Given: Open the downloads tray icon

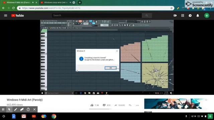Looking at the screenshot, I should [x=186, y=116].
